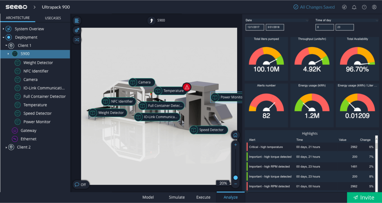Click the panel collapse icon atop canvas toolbar

(x=77, y=21)
